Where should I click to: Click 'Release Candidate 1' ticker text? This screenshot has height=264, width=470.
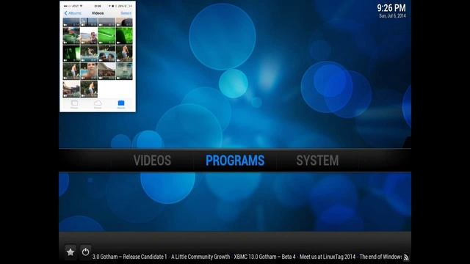(x=145, y=257)
